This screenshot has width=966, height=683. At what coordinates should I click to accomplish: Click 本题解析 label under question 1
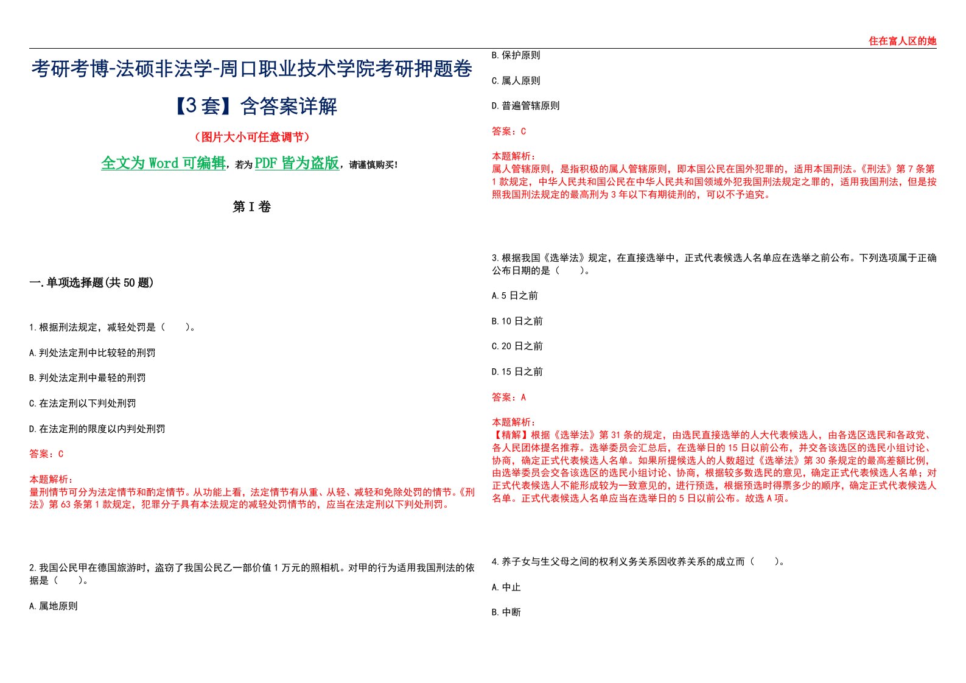51,480
